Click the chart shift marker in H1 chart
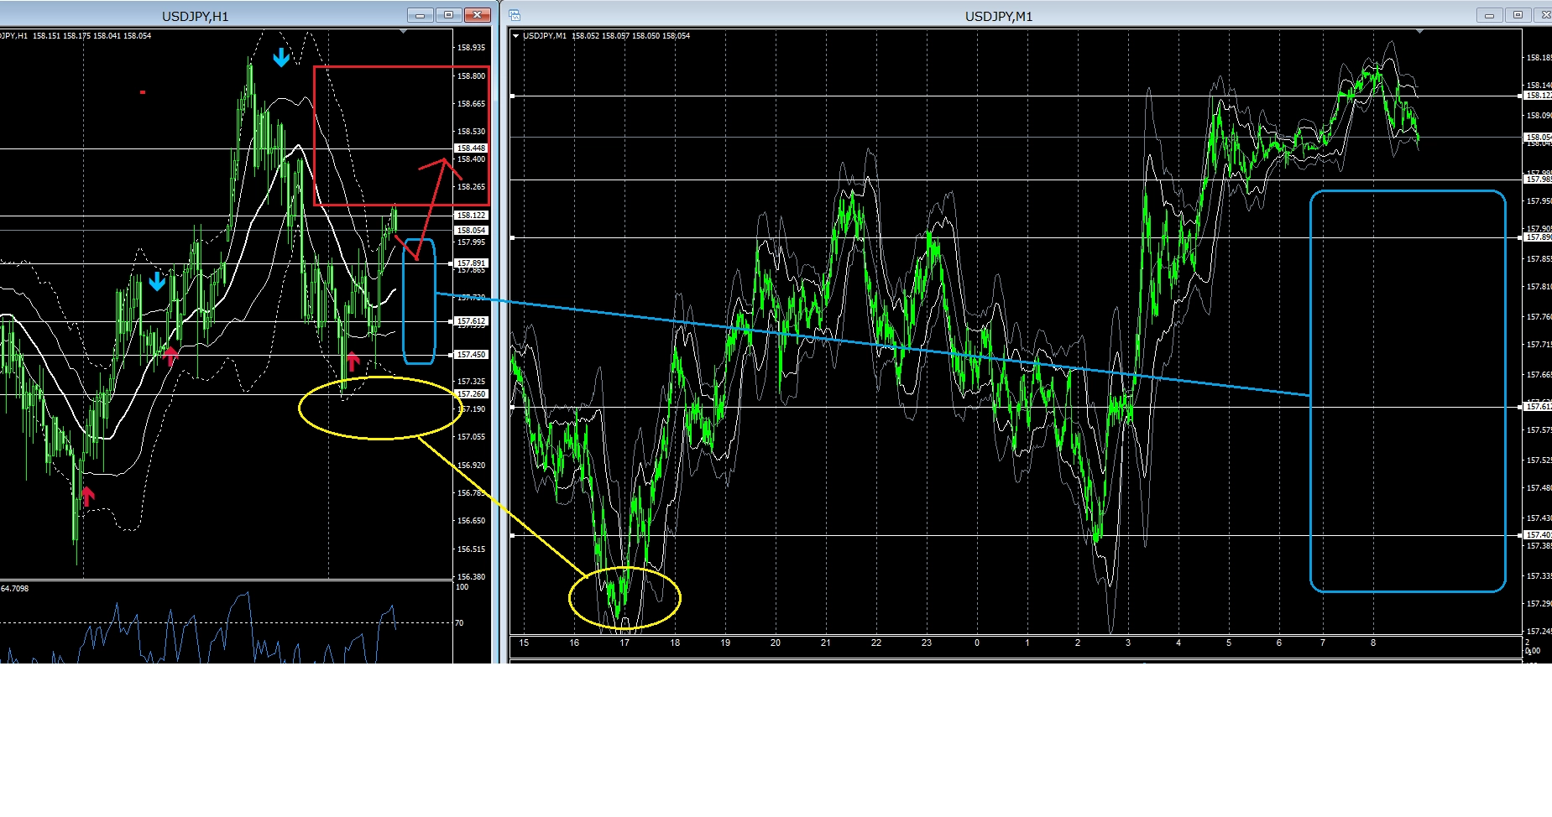The height and width of the screenshot is (817, 1552). [x=404, y=32]
